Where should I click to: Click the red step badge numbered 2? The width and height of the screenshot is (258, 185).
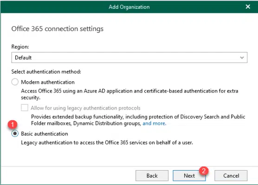(x=204, y=171)
